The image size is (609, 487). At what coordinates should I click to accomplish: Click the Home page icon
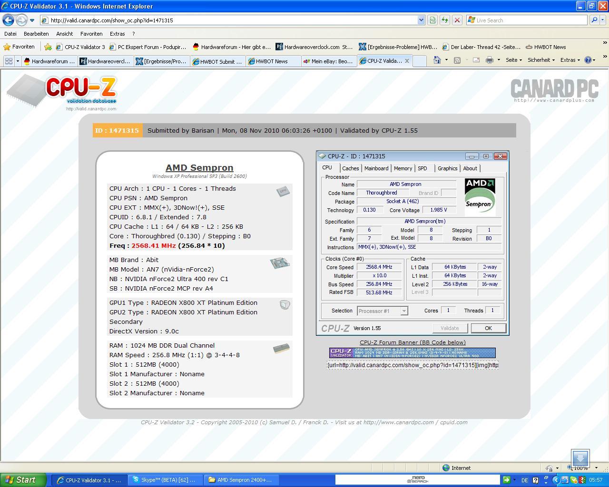click(x=437, y=60)
